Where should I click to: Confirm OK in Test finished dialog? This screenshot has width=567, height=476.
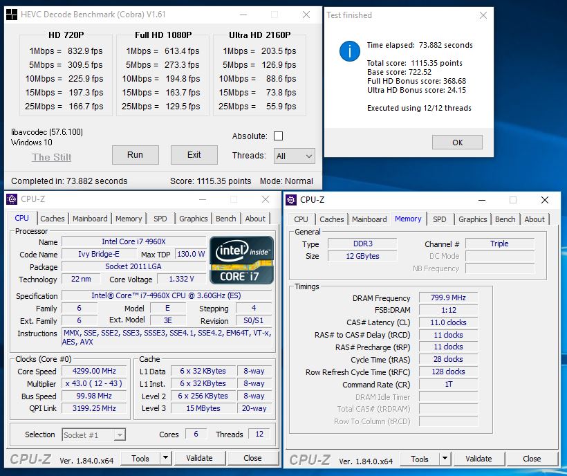click(x=458, y=143)
